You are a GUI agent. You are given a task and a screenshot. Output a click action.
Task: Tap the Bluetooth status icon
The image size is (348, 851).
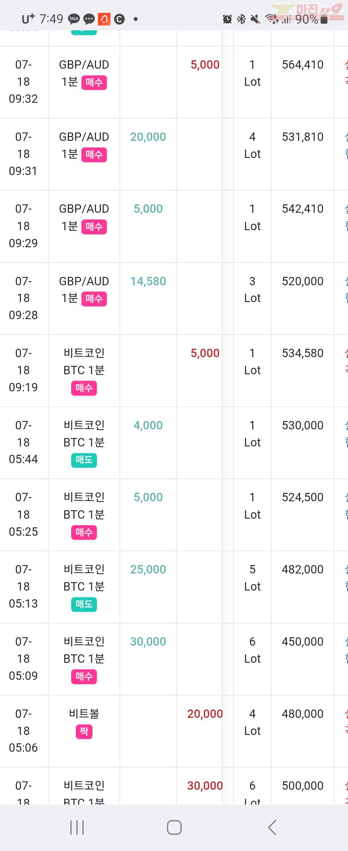tap(241, 19)
